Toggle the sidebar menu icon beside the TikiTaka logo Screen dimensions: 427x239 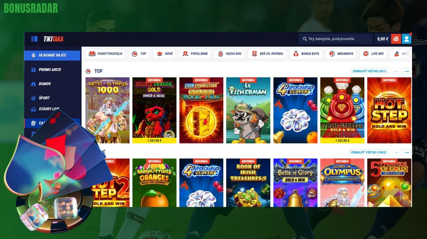(x=34, y=39)
